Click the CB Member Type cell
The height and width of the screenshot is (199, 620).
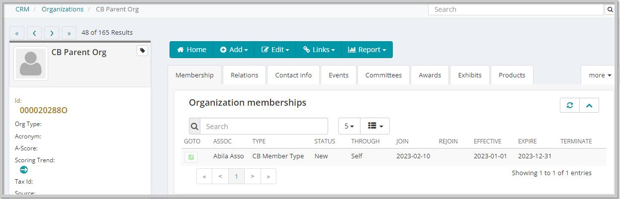pyautogui.click(x=278, y=156)
